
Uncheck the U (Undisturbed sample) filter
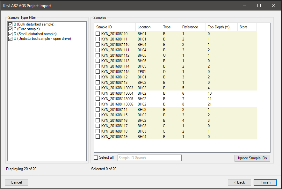(11, 39)
